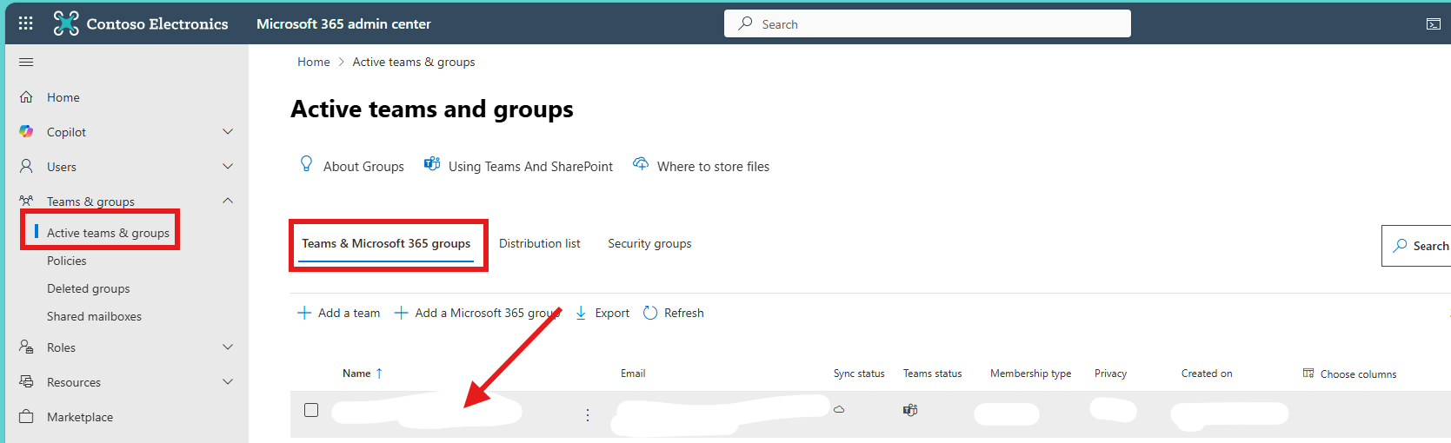Screen dimensions: 1451x443
Task: Click the Choose columns icon
Action: [1308, 374]
